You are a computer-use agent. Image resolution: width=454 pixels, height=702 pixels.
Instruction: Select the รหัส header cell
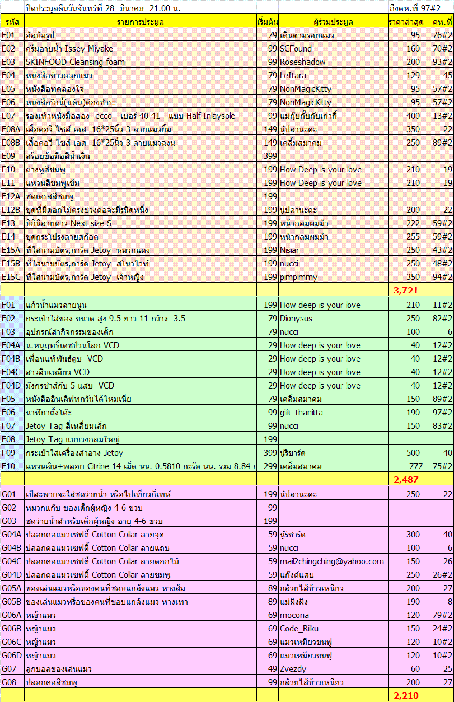12,22
